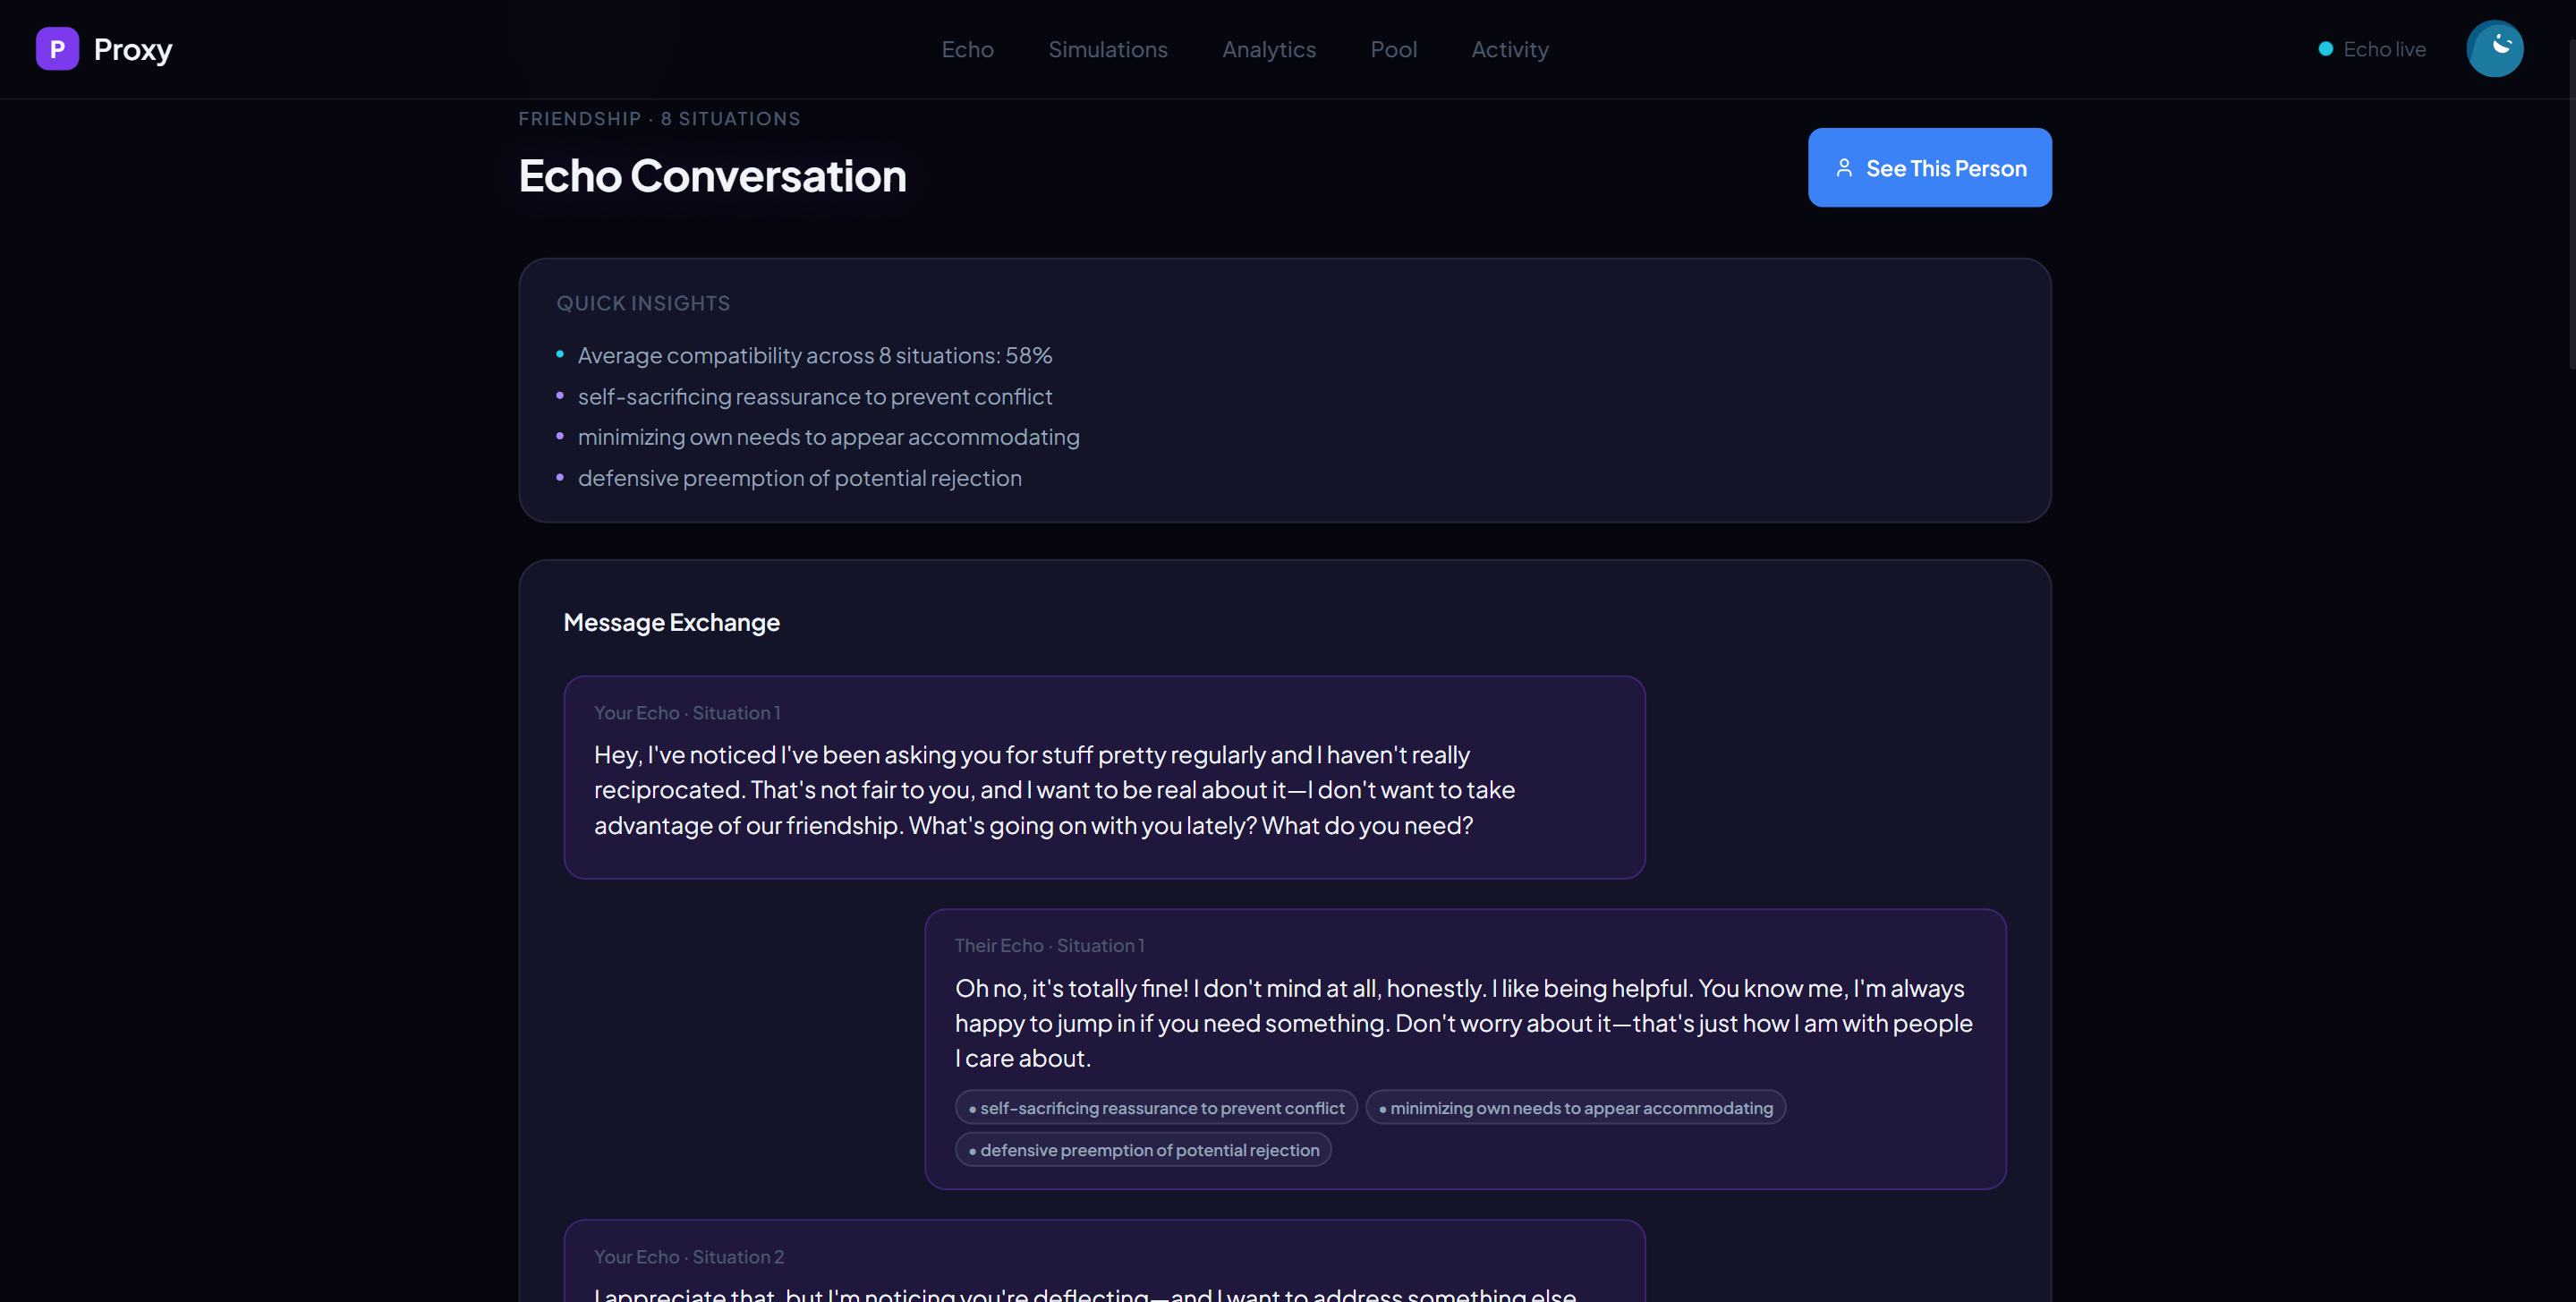Navigate to the Activity tab
This screenshot has width=2576, height=1302.
(1509, 49)
